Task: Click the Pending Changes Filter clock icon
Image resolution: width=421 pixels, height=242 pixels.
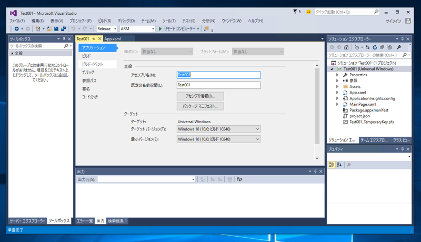Action: 357,47
